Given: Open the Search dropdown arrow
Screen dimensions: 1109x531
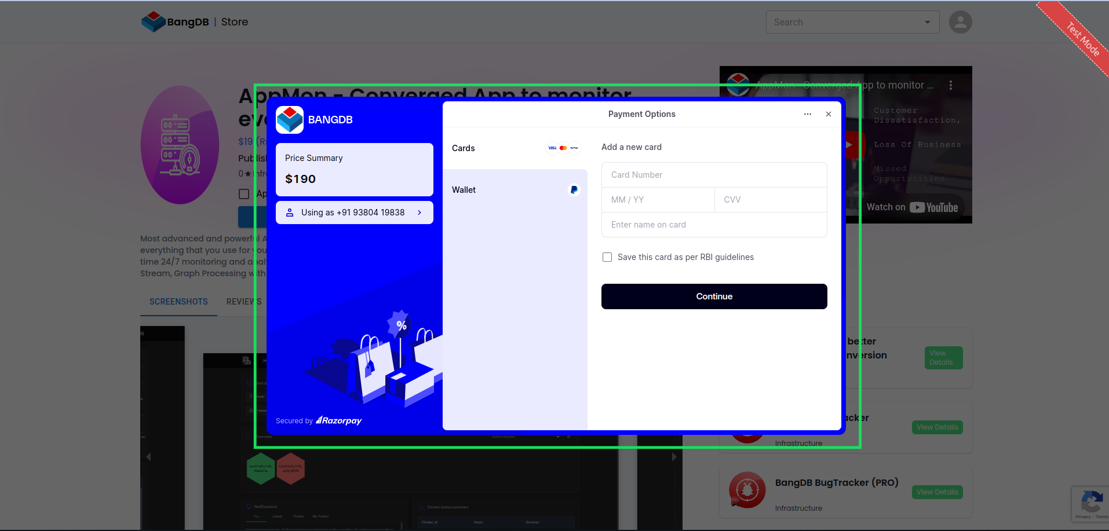Looking at the screenshot, I should pyautogui.click(x=928, y=22).
